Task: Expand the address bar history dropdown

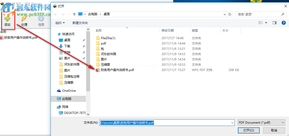Action: (x=225, y=14)
